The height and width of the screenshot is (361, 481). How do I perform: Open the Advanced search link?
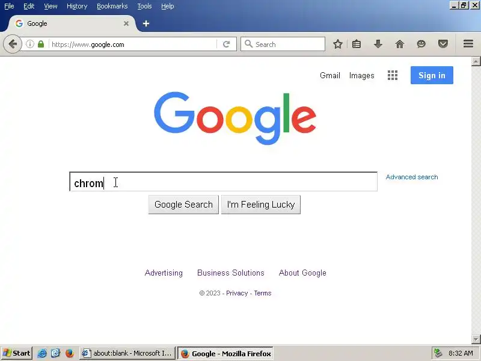(412, 177)
